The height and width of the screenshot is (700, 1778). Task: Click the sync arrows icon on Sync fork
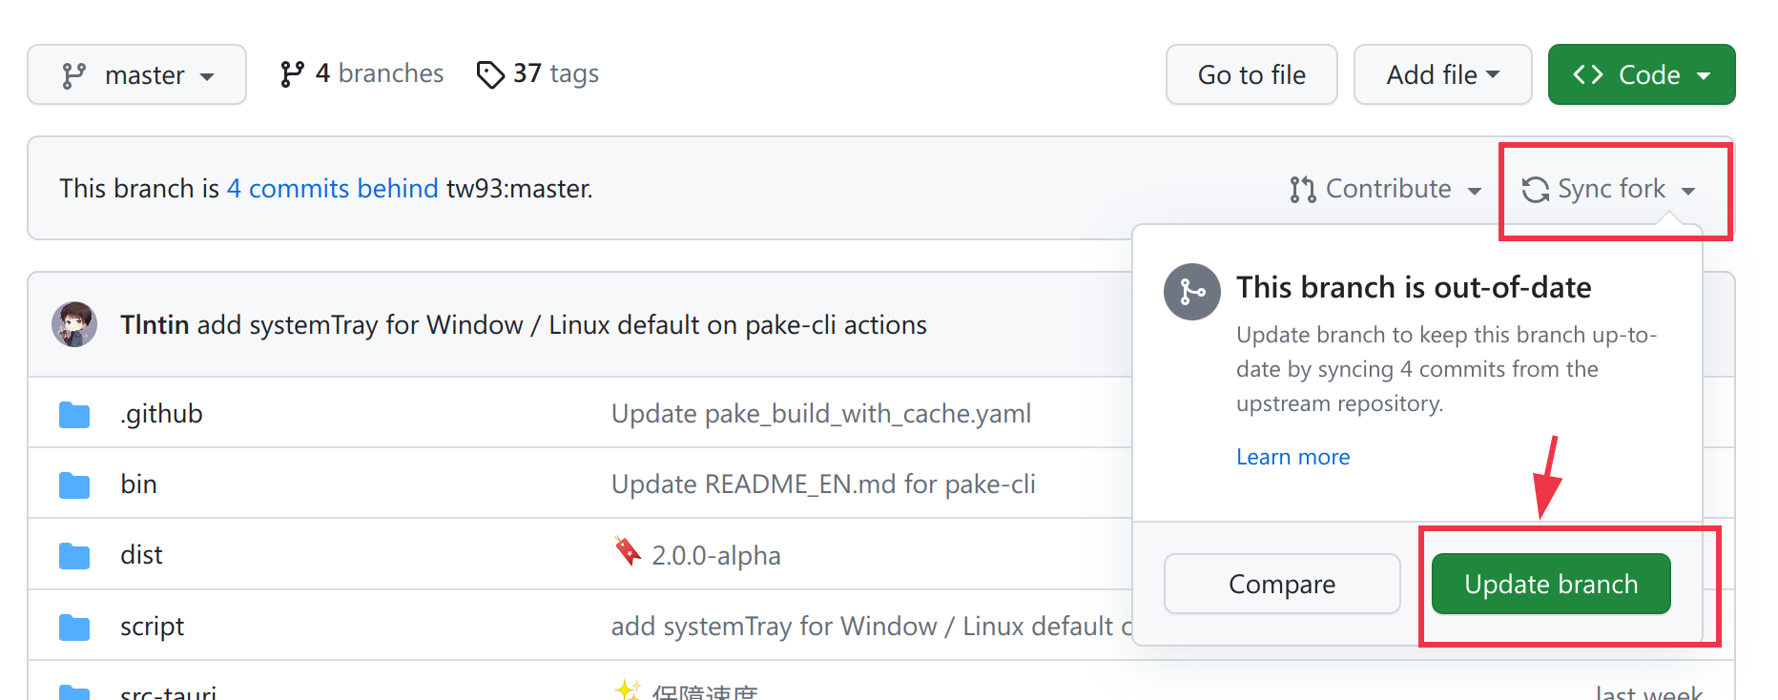coord(1536,190)
